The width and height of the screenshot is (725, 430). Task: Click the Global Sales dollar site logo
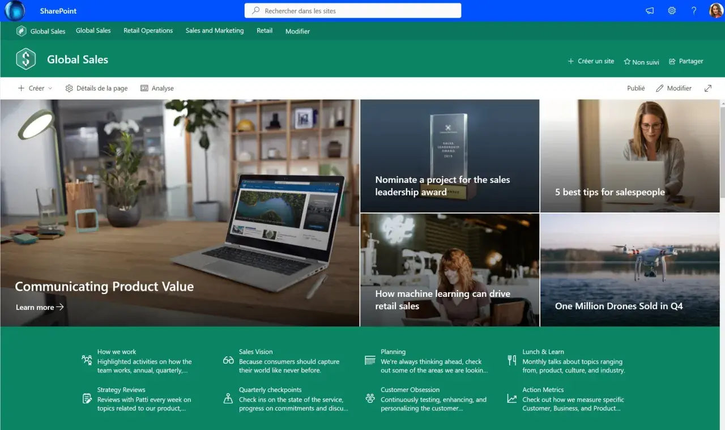click(x=26, y=59)
